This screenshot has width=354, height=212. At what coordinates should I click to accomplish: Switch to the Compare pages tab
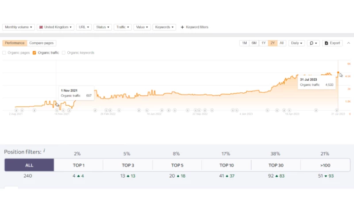click(x=42, y=43)
